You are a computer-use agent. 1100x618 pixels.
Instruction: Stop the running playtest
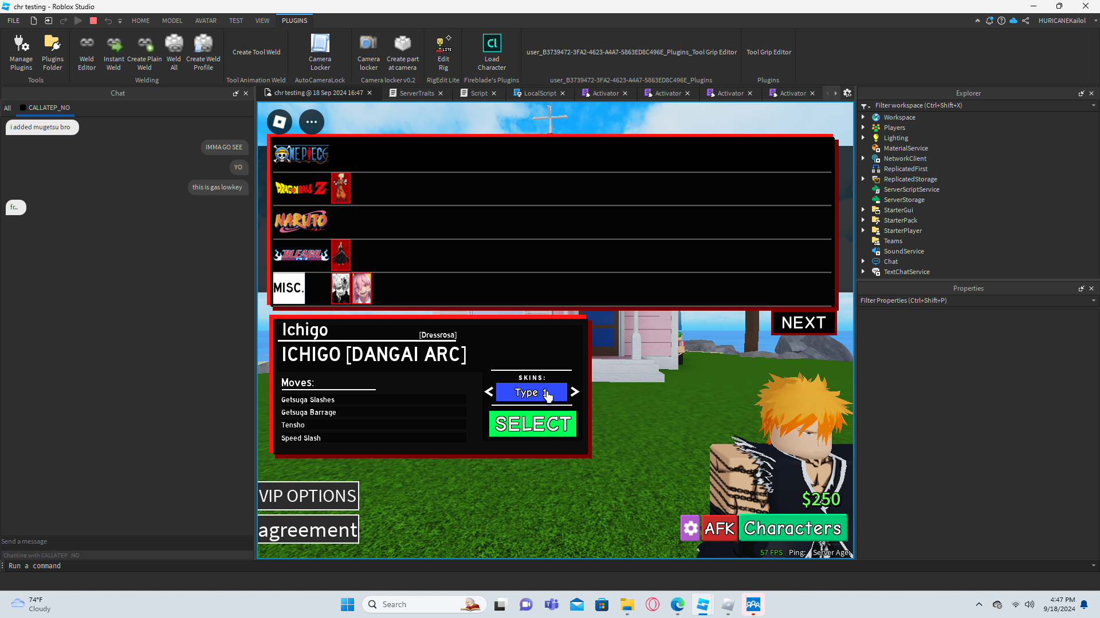tap(93, 21)
